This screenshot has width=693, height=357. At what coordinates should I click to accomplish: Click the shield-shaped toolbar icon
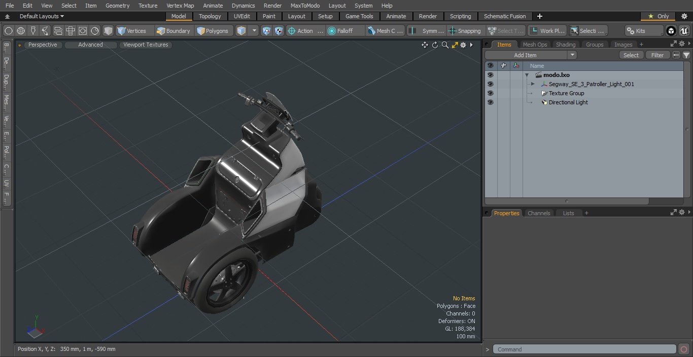pyautogui.click(x=33, y=31)
